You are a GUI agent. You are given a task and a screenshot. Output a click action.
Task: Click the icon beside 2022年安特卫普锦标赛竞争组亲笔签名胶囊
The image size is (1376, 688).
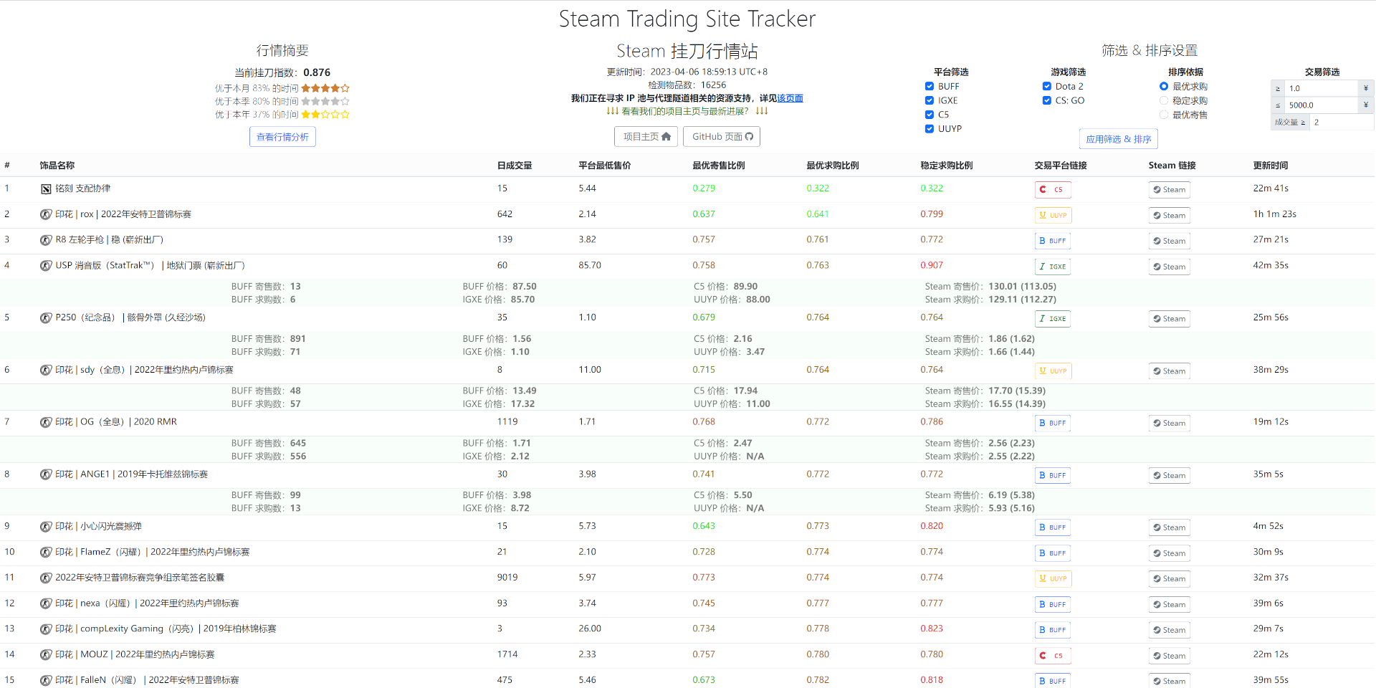point(46,578)
